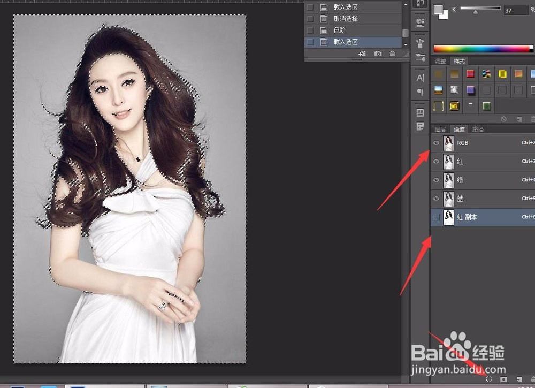This screenshot has height=388, width=535.
Task: Click document icon of 取消选择 history state
Action: pyautogui.click(x=324, y=19)
